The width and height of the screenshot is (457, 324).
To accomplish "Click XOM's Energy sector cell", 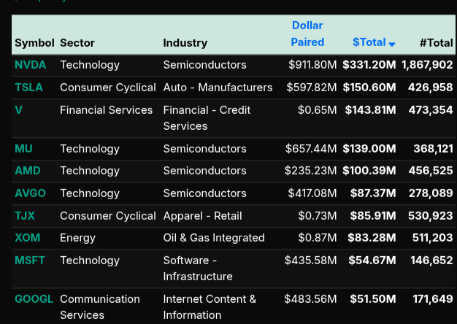I will 78,238.
